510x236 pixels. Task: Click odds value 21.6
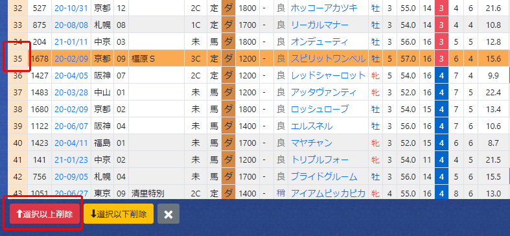coord(493,8)
